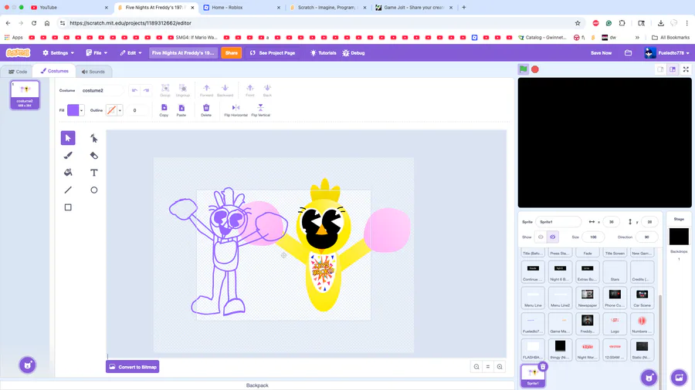Click the Ungroup icon
The image size is (695, 390).
(x=182, y=90)
